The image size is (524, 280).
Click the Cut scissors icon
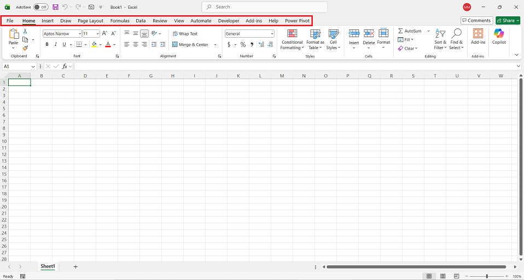tap(25, 31)
